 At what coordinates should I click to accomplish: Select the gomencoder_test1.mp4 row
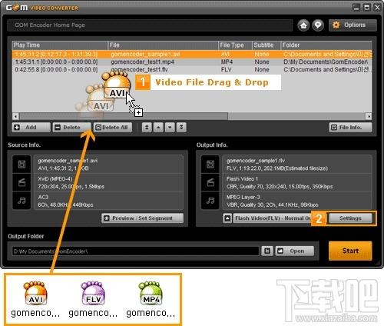(x=192, y=62)
